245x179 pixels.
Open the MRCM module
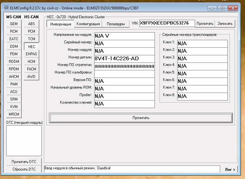coord(14,114)
